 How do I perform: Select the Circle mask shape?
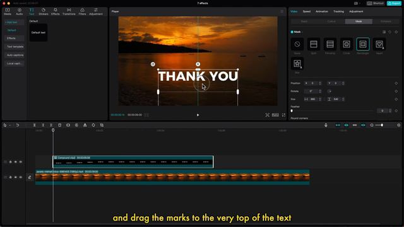pos(347,44)
